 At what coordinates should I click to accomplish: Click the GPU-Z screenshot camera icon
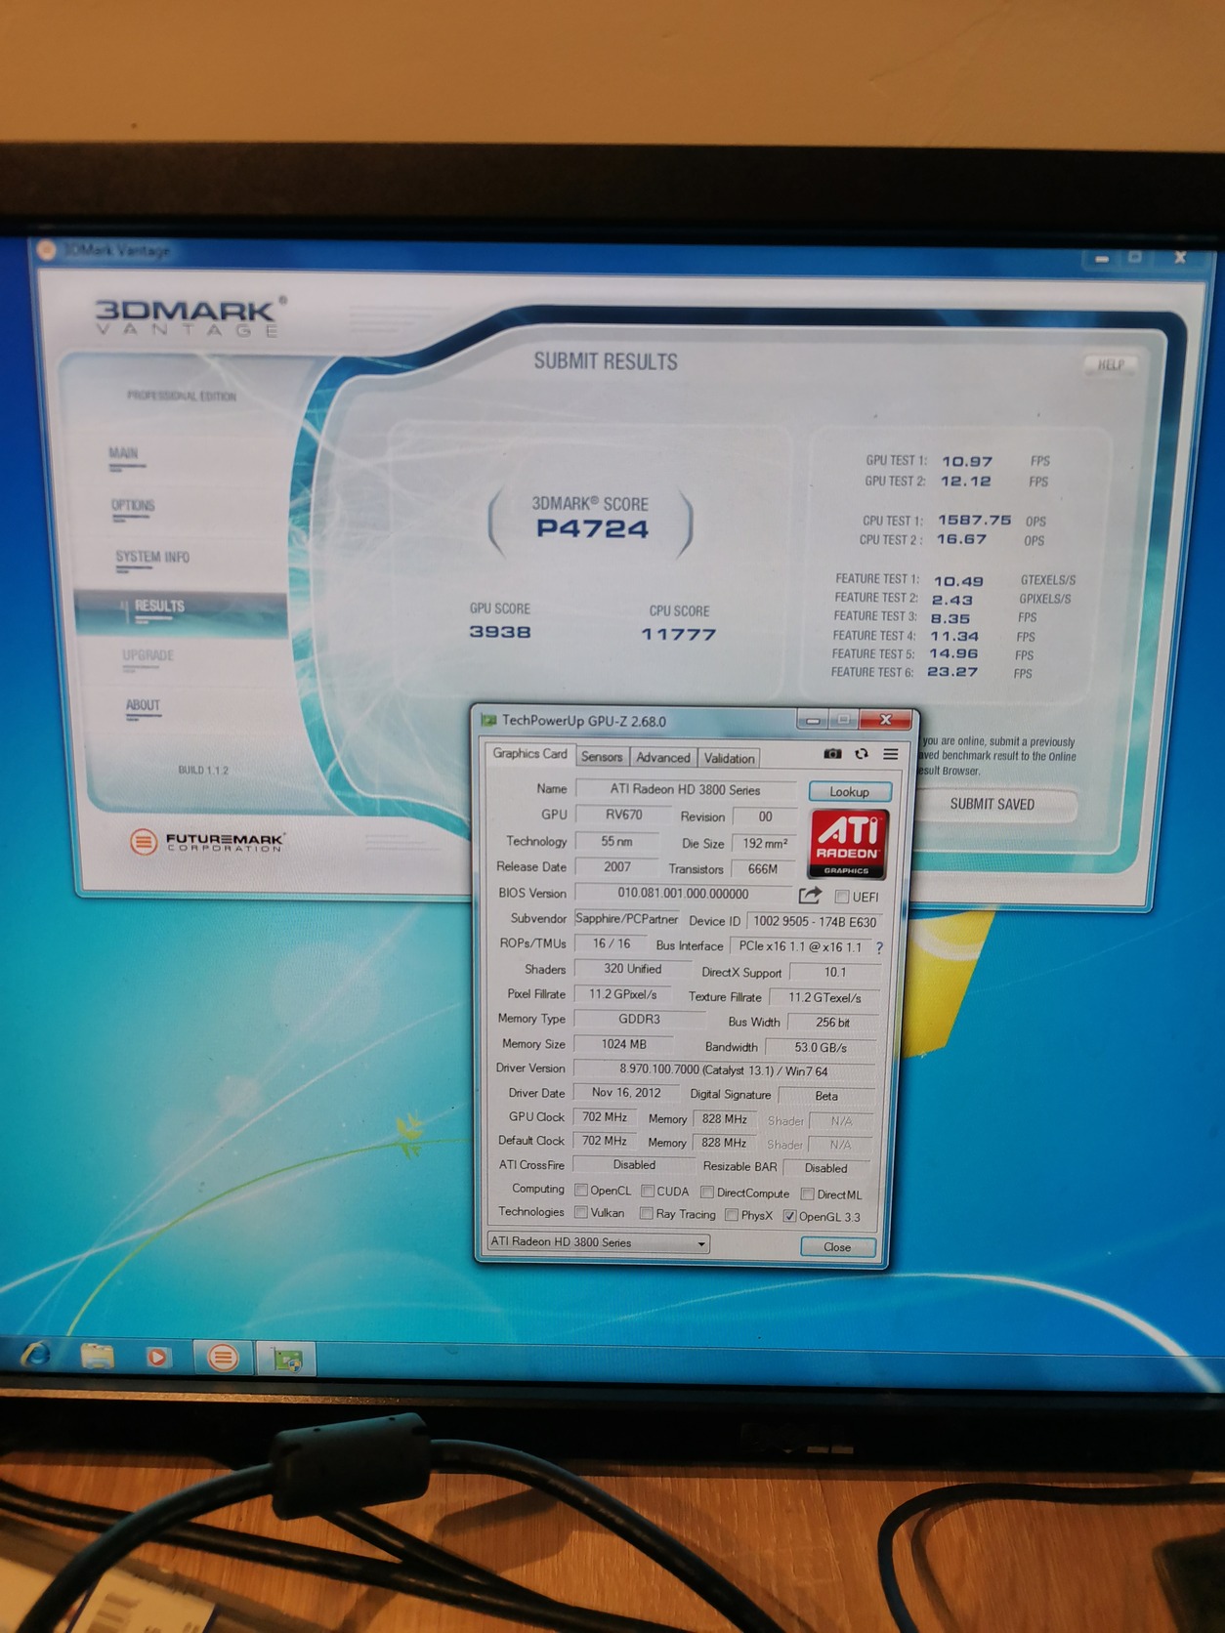coord(832,754)
